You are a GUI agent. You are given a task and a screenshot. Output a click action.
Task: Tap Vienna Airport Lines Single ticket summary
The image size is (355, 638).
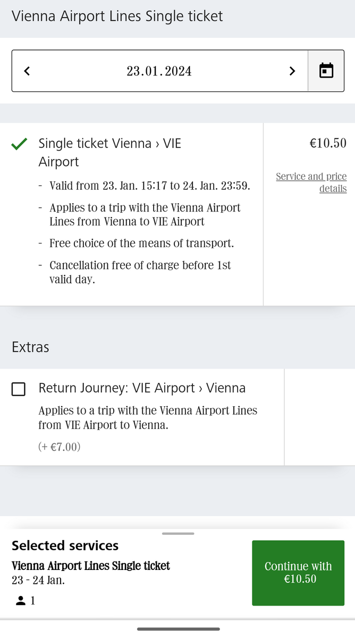point(91,566)
